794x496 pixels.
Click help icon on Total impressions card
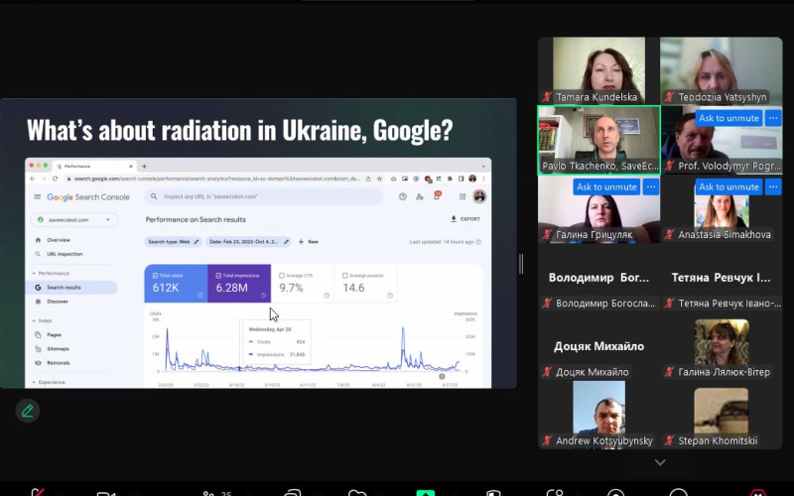click(263, 296)
